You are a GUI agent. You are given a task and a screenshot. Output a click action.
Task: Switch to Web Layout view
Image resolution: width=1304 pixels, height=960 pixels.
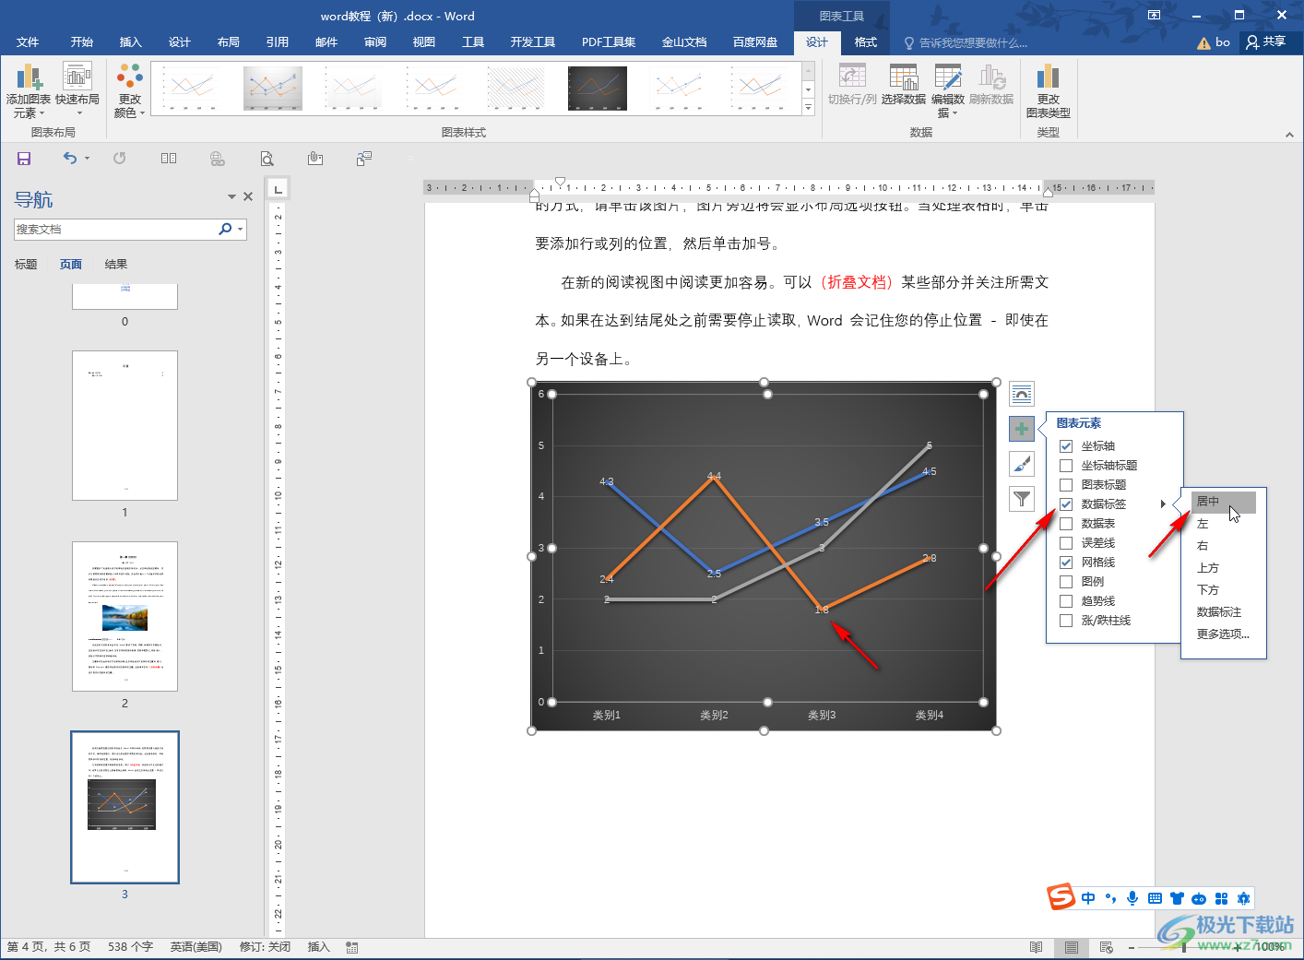pyautogui.click(x=1106, y=947)
